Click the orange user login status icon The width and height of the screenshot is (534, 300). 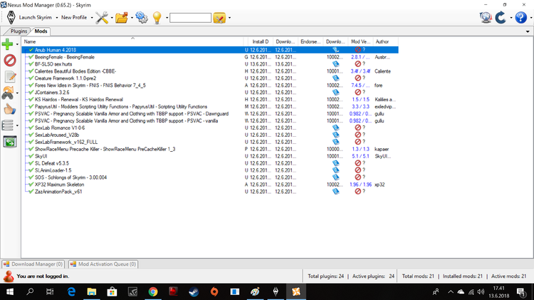point(9,276)
